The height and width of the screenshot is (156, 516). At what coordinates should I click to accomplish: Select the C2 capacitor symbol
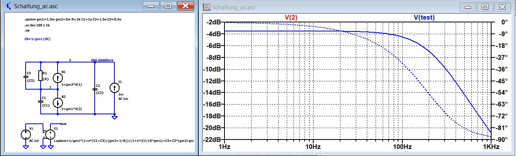(95, 89)
